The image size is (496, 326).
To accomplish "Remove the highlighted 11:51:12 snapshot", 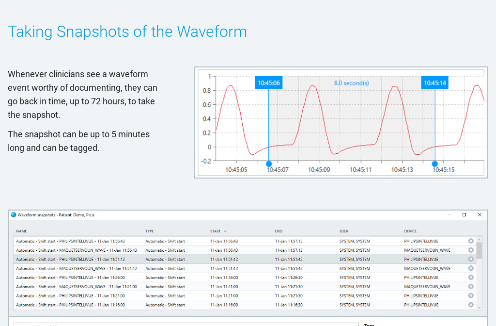I will (x=470, y=259).
